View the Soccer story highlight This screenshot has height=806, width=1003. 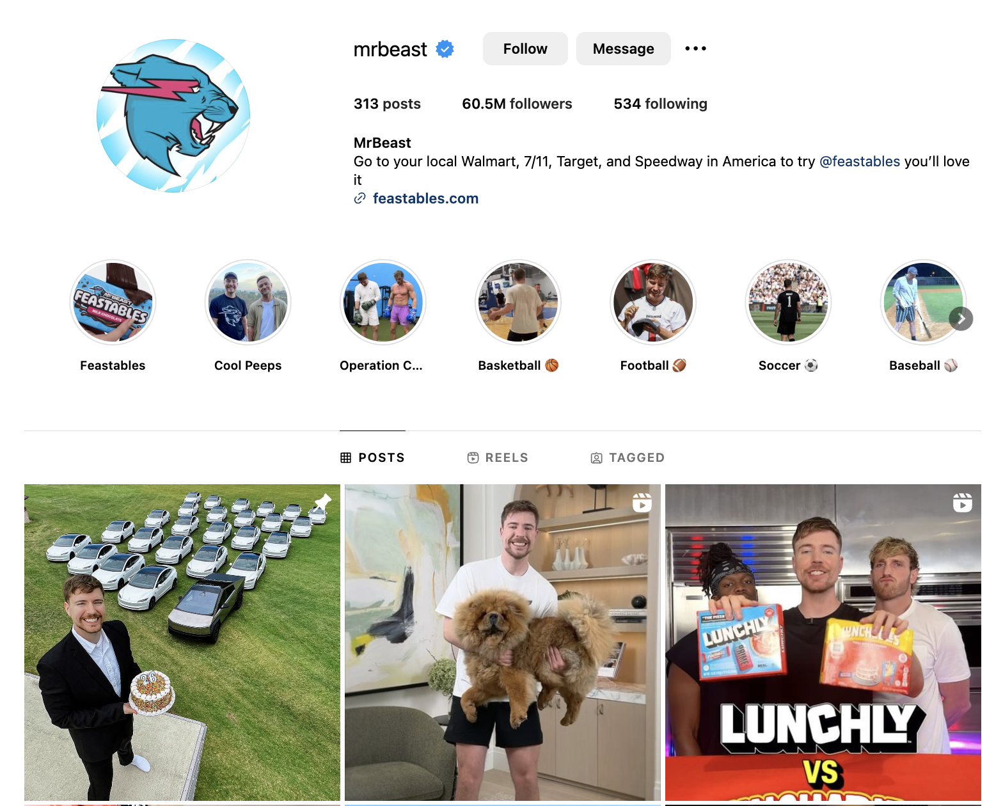(788, 303)
